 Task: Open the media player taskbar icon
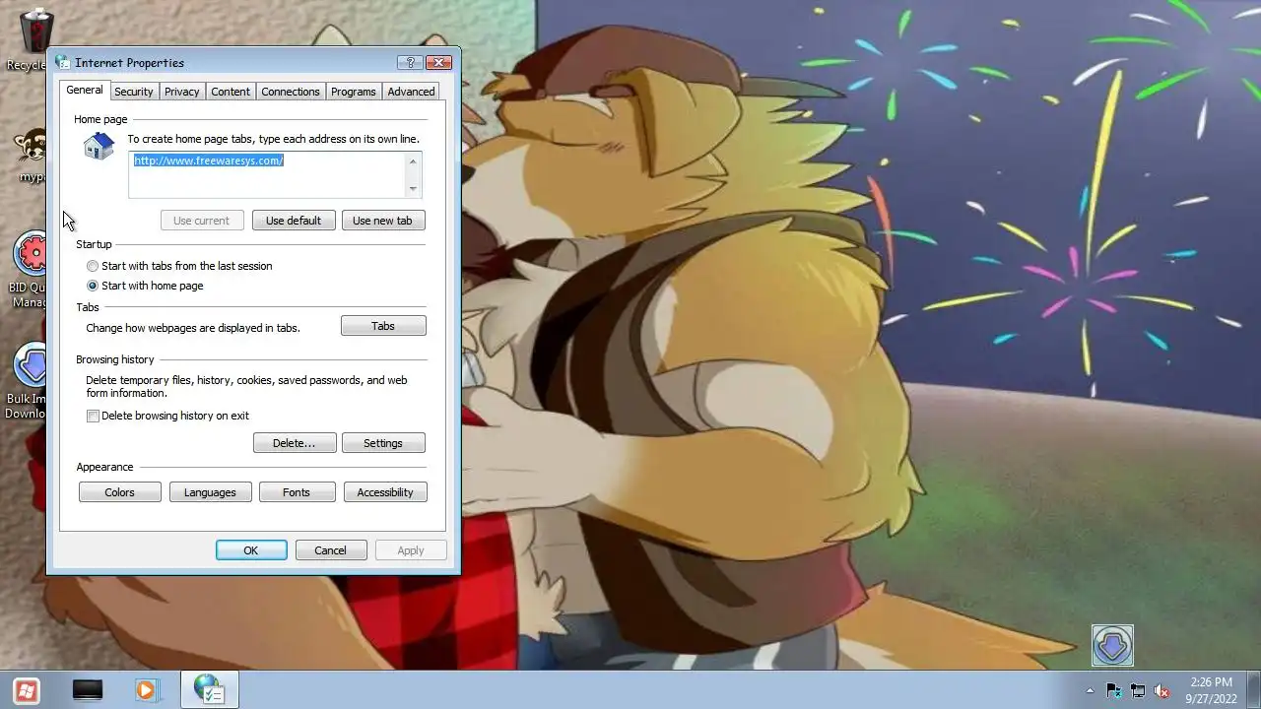point(146,690)
